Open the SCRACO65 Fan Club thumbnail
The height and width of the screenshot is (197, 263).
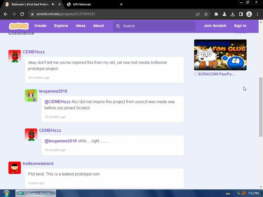[x=220, y=55]
